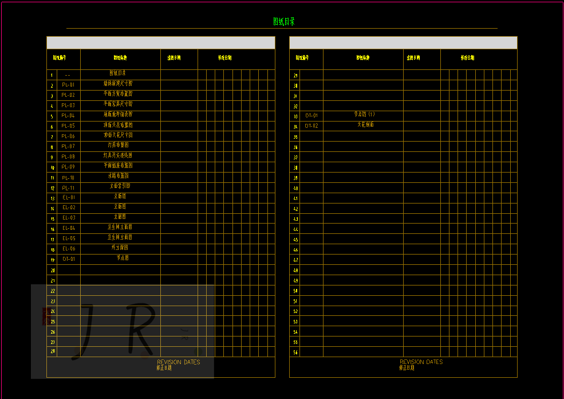Select 平面插座布置图 title in PL-09 row
This screenshot has width=564, height=399.
pyautogui.click(x=118, y=166)
